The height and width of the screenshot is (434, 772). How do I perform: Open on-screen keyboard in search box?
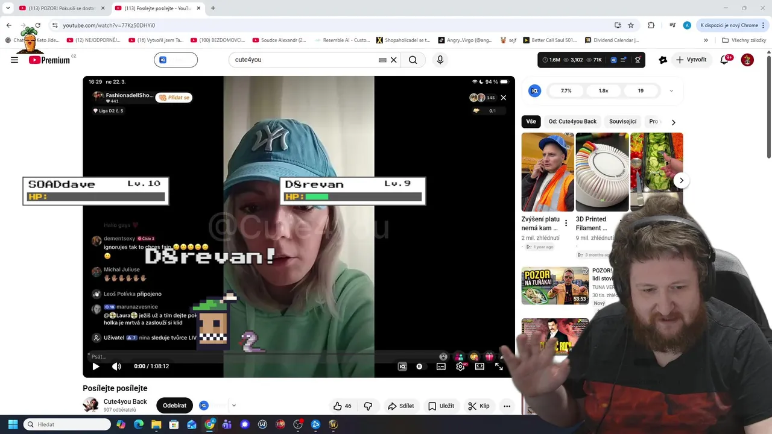point(382,60)
